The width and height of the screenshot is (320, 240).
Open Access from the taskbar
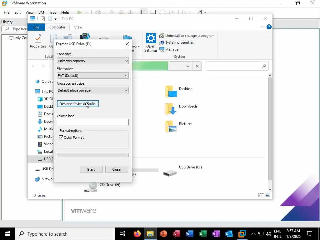[x=176, y=234]
